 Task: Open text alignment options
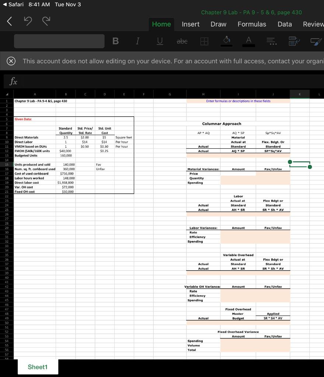[x=272, y=41]
